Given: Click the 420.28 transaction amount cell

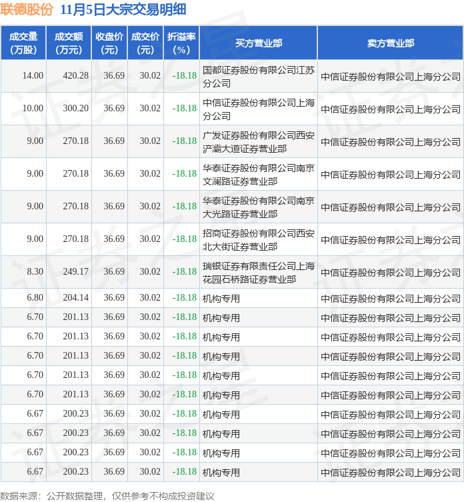Looking at the screenshot, I should (75, 76).
